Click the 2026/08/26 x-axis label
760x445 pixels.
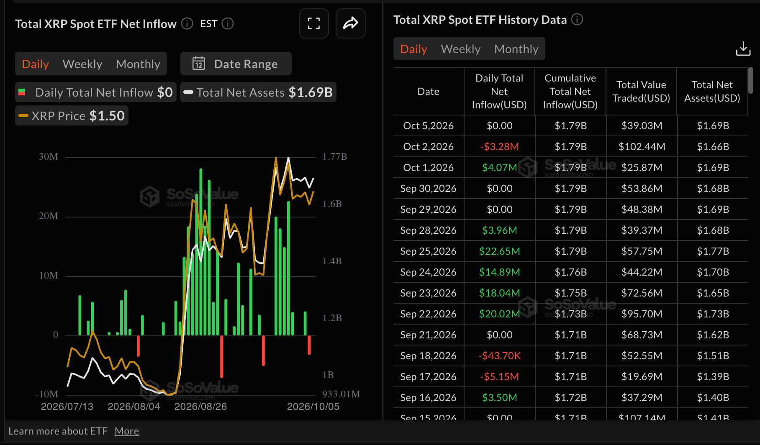coord(200,407)
